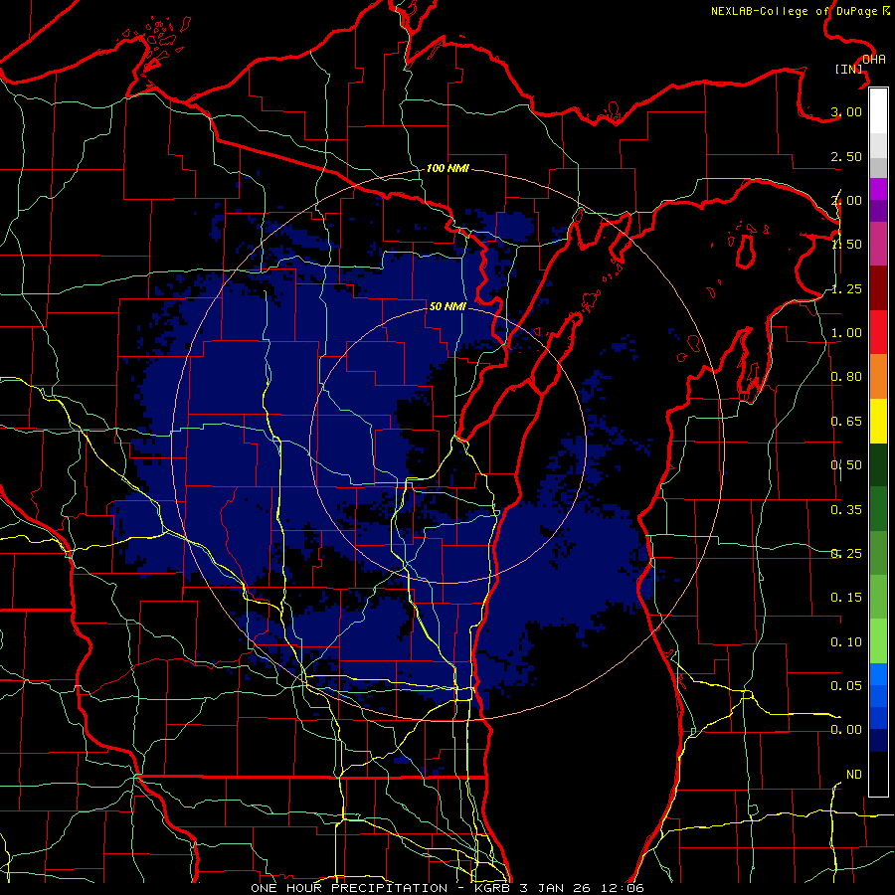This screenshot has height=895, width=895.
Task: Click the 0.65 legend value
Action: pos(846,422)
